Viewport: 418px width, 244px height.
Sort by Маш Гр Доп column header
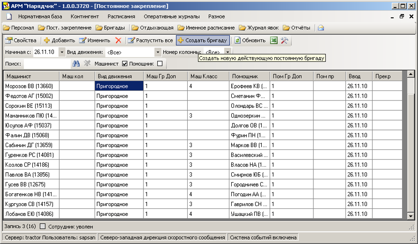[x=166, y=76]
